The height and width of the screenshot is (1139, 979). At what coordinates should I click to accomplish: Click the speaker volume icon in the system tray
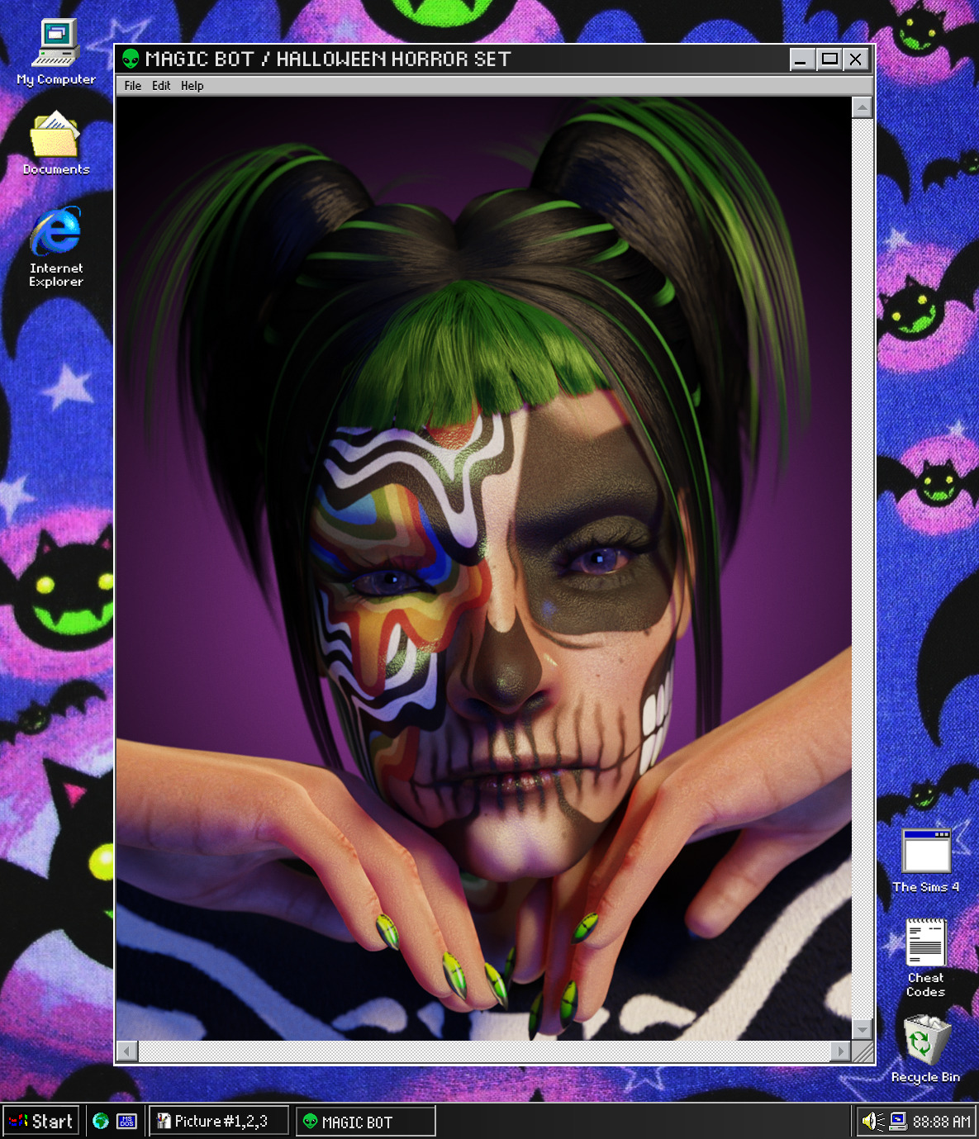[872, 1121]
